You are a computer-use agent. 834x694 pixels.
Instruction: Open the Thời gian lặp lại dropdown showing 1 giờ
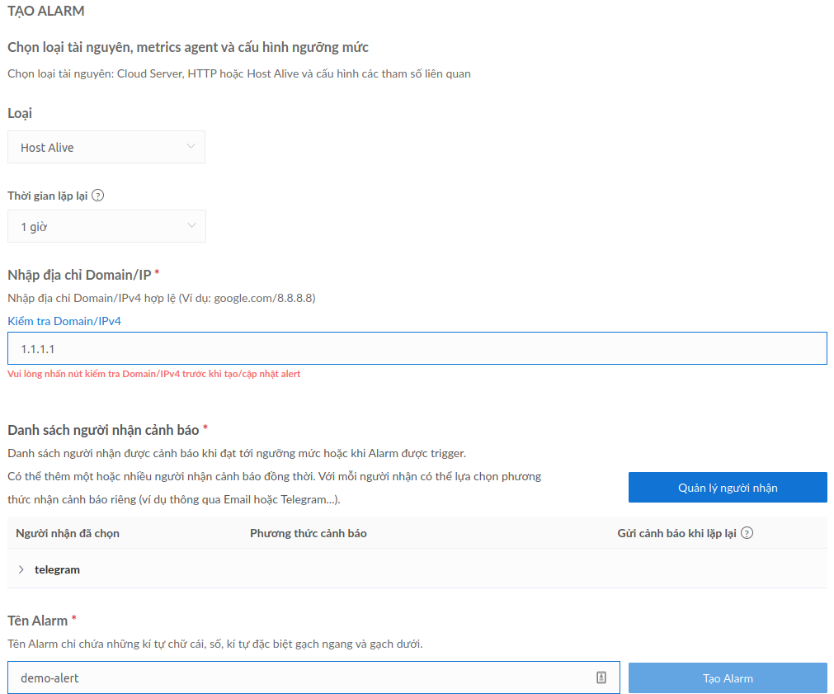click(x=106, y=226)
